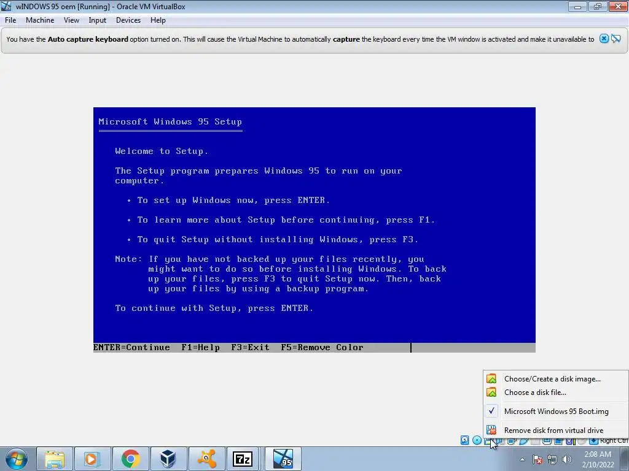
Task: Open the Windows Start menu
Action: (x=16, y=459)
